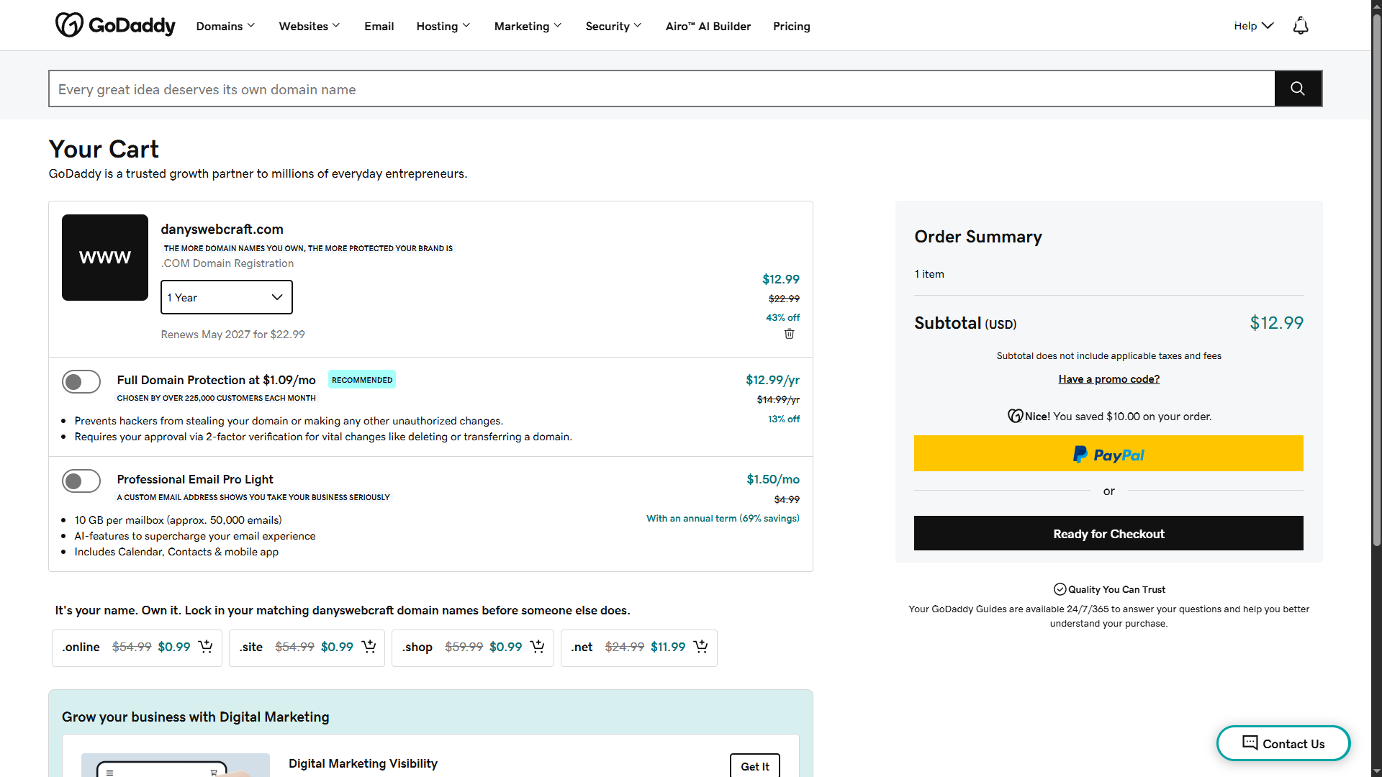The width and height of the screenshot is (1382, 777).
Task: Turn on Professional Email Pro Light
Action: point(81,481)
